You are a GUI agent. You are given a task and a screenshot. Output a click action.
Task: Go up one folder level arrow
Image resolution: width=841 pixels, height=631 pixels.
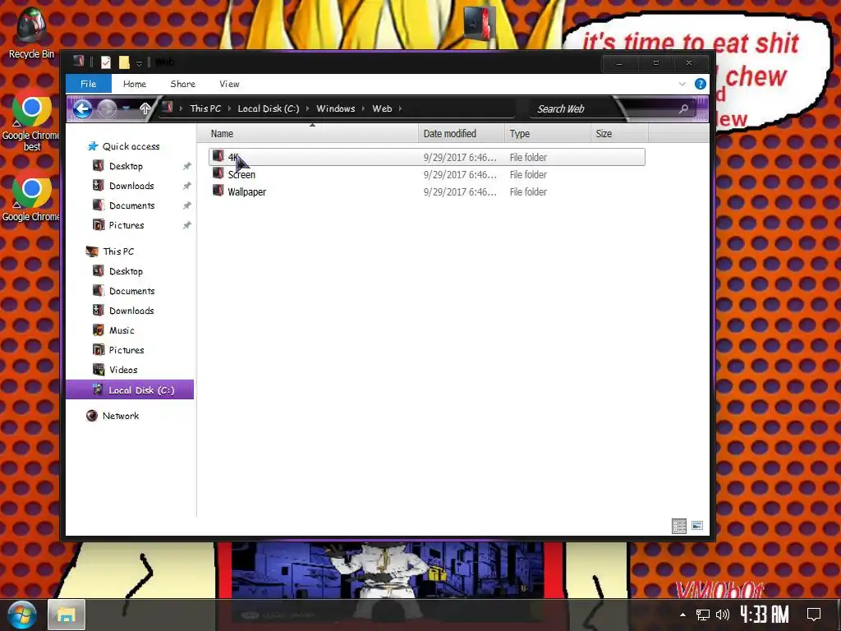click(145, 108)
